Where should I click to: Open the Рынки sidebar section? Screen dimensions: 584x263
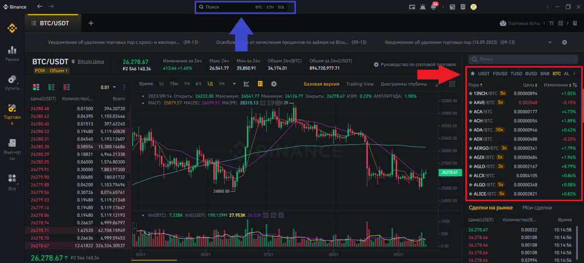(x=13, y=54)
